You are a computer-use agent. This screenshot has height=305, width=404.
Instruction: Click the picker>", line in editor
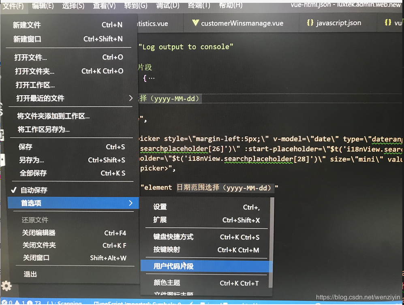pyautogui.click(x=158, y=168)
